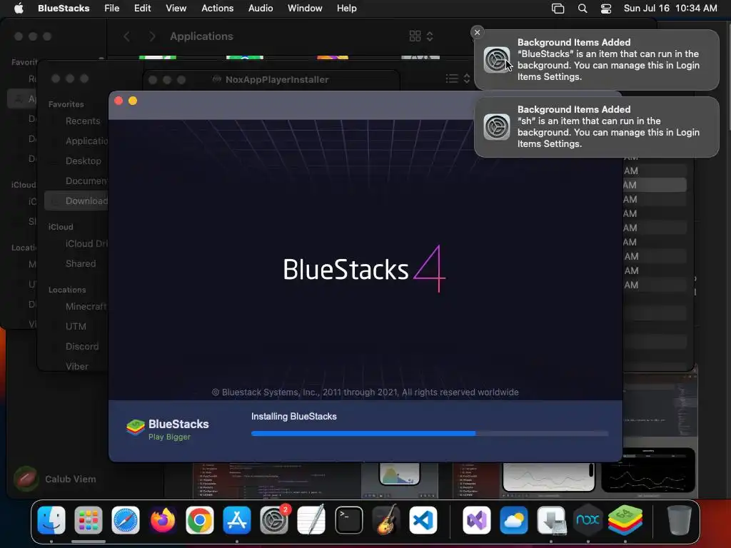
Task: Click the installation progress bar
Action: (x=430, y=433)
